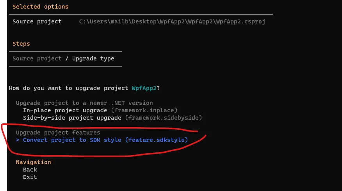Click the WpfApp2.csproj source project path
The height and width of the screenshot is (191, 342).
pos(172,21)
